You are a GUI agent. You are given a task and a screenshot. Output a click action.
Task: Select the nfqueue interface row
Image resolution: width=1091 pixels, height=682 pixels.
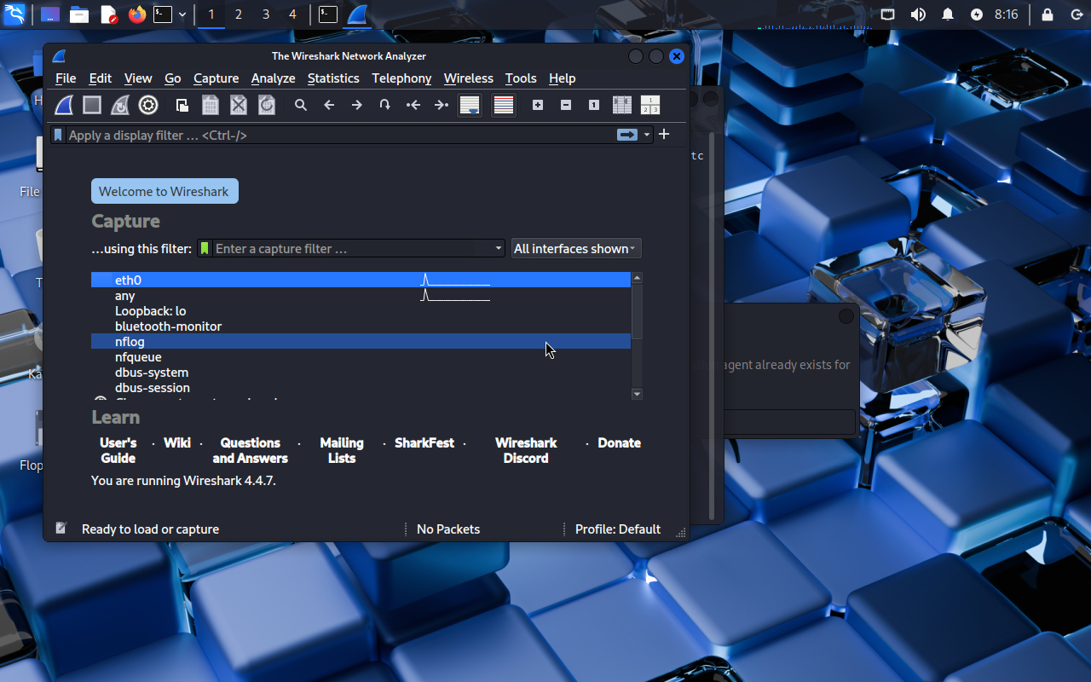pyautogui.click(x=361, y=356)
